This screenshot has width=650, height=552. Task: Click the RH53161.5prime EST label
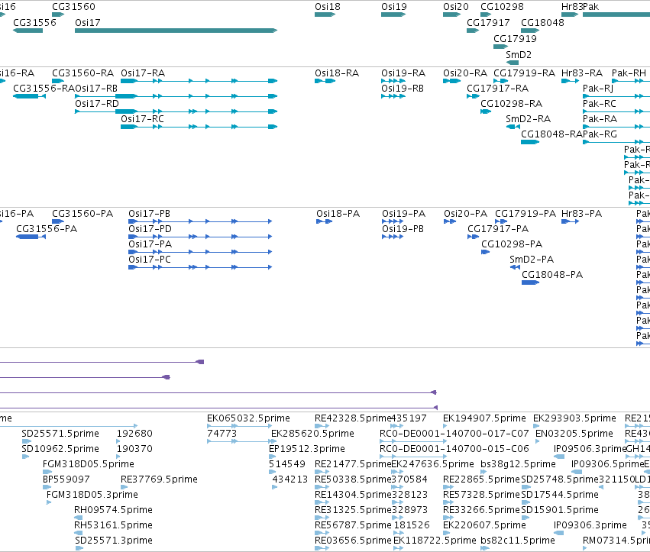[114, 525]
